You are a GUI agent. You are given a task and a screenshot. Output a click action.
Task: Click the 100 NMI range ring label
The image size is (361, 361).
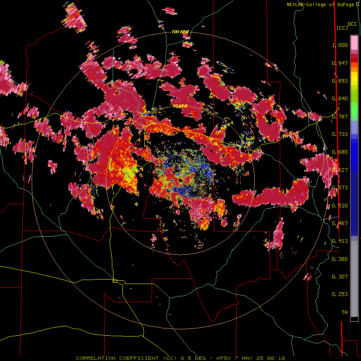(180, 32)
